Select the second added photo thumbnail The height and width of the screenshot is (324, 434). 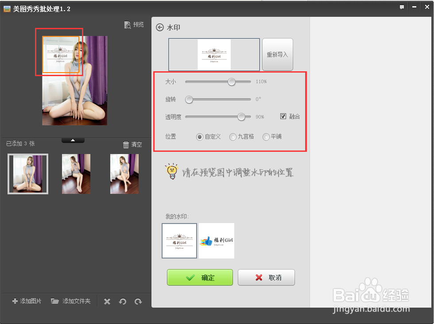coord(76,174)
